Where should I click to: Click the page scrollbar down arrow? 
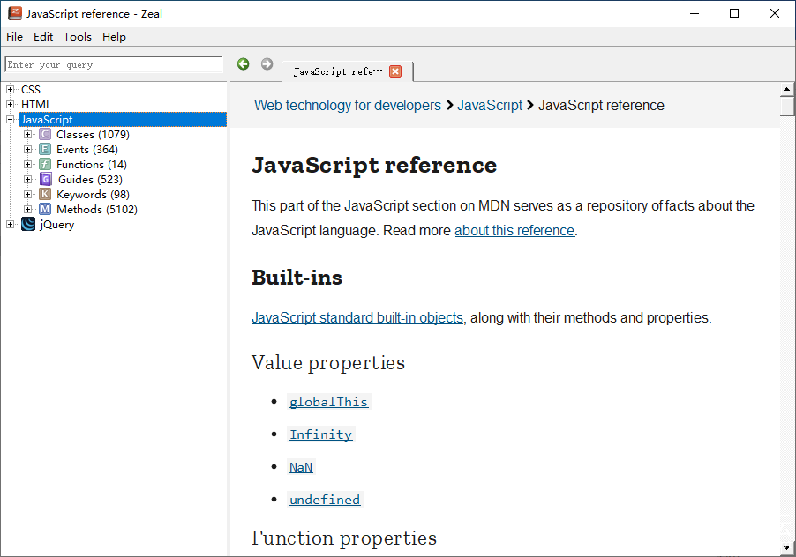coord(786,547)
